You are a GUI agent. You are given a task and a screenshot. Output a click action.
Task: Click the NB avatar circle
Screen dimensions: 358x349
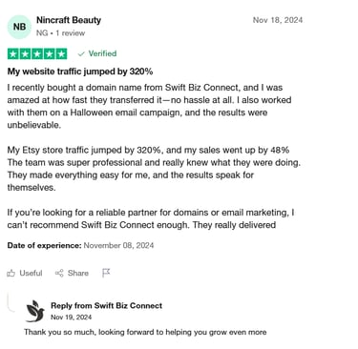pos(19,27)
